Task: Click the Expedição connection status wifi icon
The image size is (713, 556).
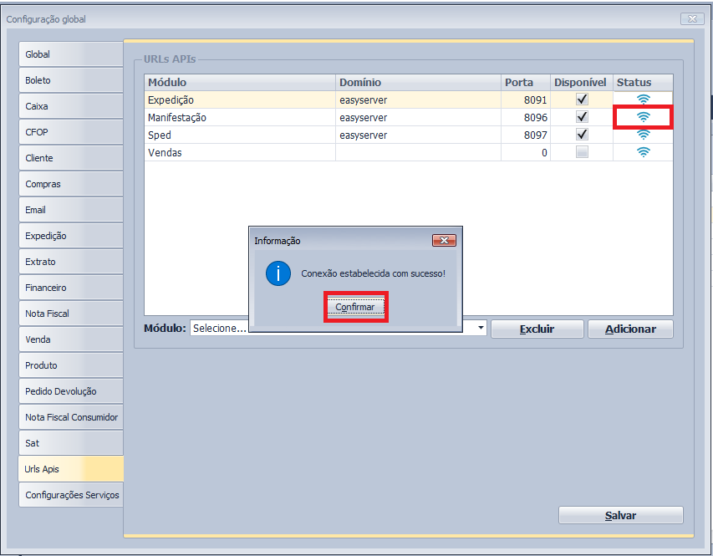Action: point(643,99)
